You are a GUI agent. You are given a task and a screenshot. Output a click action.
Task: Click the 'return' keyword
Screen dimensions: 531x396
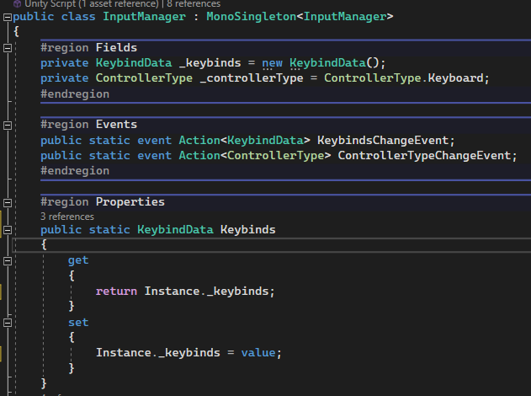[116, 292]
